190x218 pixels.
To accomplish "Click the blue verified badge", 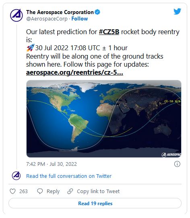I will coord(97,12).
